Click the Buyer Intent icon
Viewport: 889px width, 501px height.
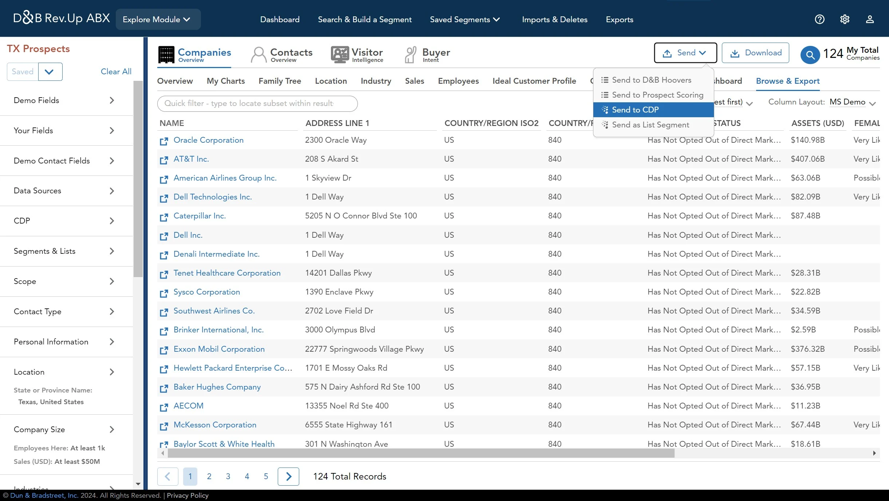411,55
